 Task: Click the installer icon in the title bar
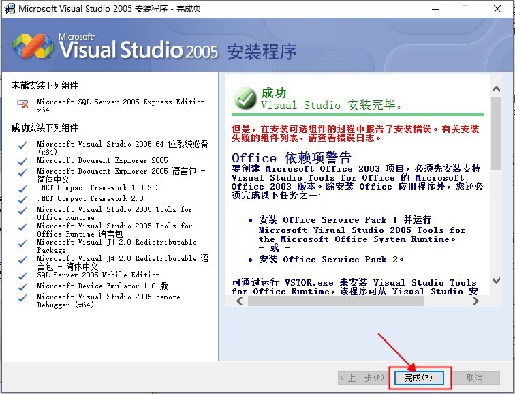point(8,9)
